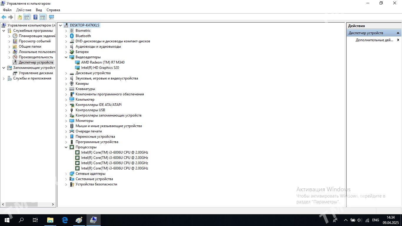
Task: Click Системные устройства category label
Action: [x=94, y=179]
